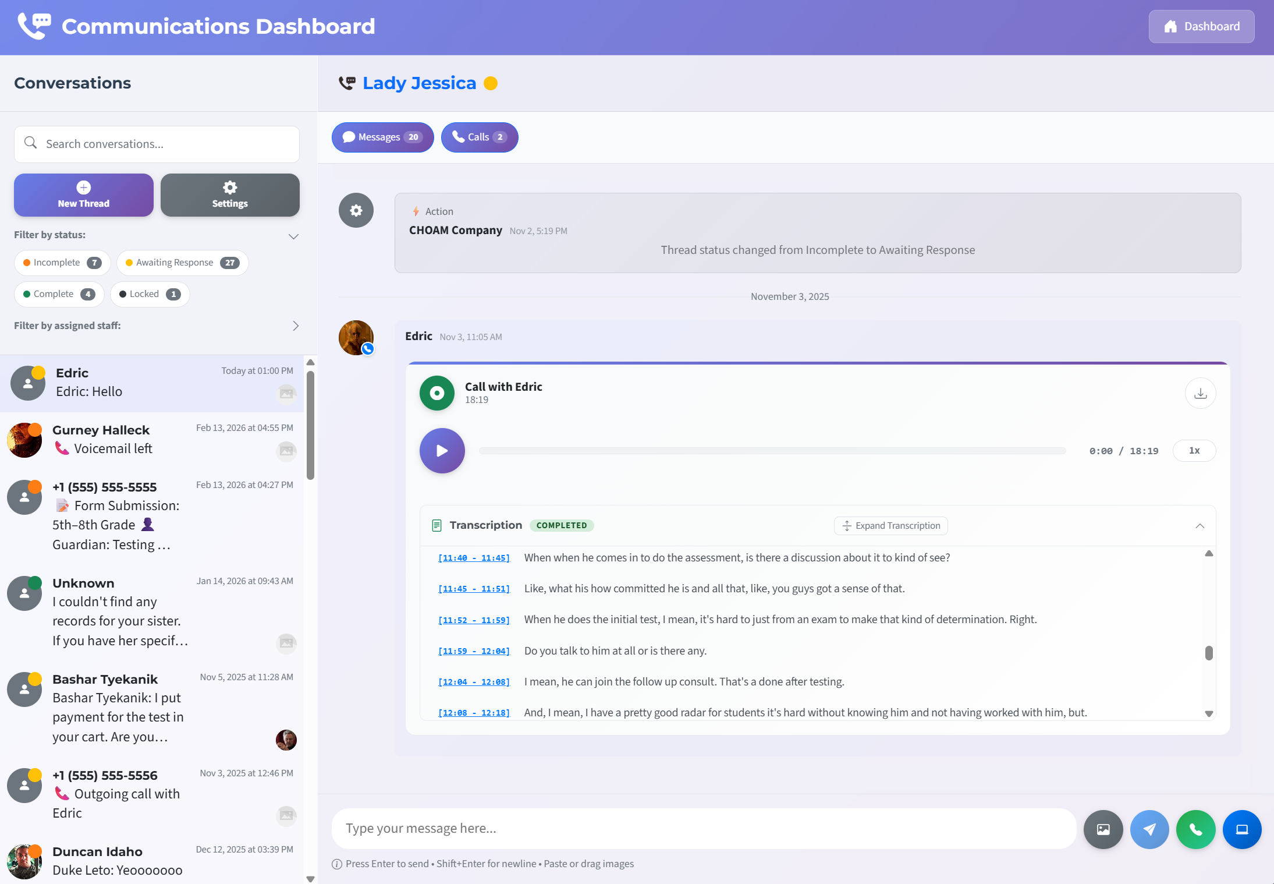Screen dimensions: 1274x884
Task: Click inside the message input field
Action: [698, 828]
